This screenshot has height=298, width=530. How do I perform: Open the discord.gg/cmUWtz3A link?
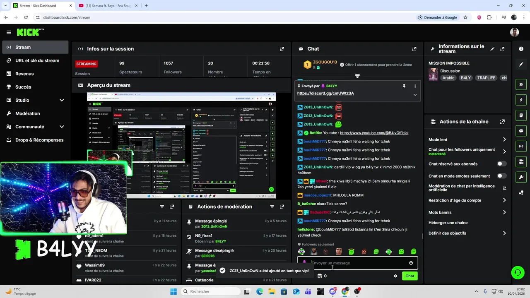[325, 94]
